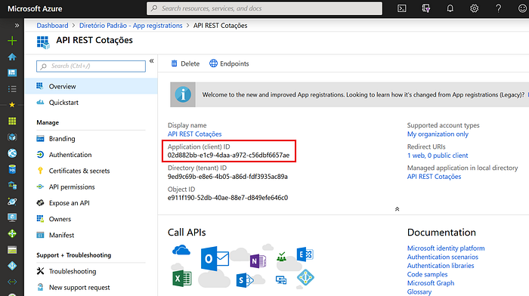The width and height of the screenshot is (529, 296).
Task: Open Dashboard icon in the sidebar
Action: [12, 72]
